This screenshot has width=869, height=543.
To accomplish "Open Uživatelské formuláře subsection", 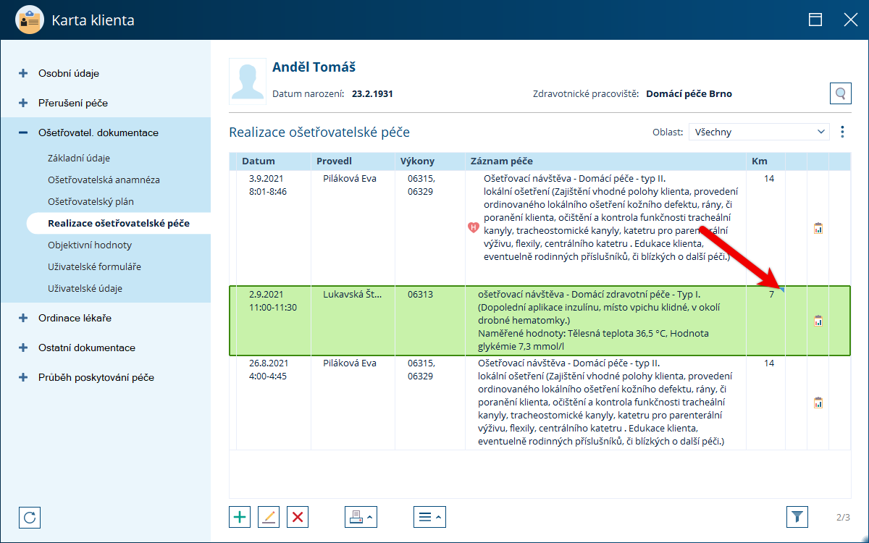I will (94, 266).
